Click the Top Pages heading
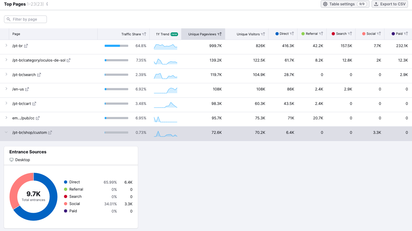Viewport: 412px width, 231px height. click(15, 4)
